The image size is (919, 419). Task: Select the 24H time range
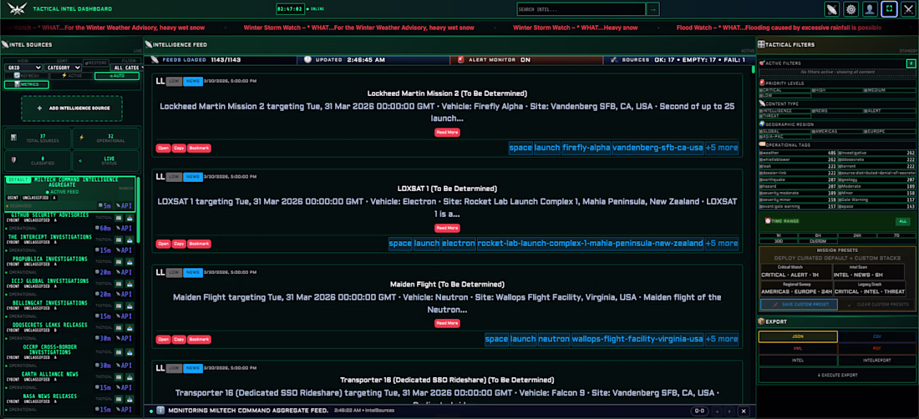coord(857,235)
